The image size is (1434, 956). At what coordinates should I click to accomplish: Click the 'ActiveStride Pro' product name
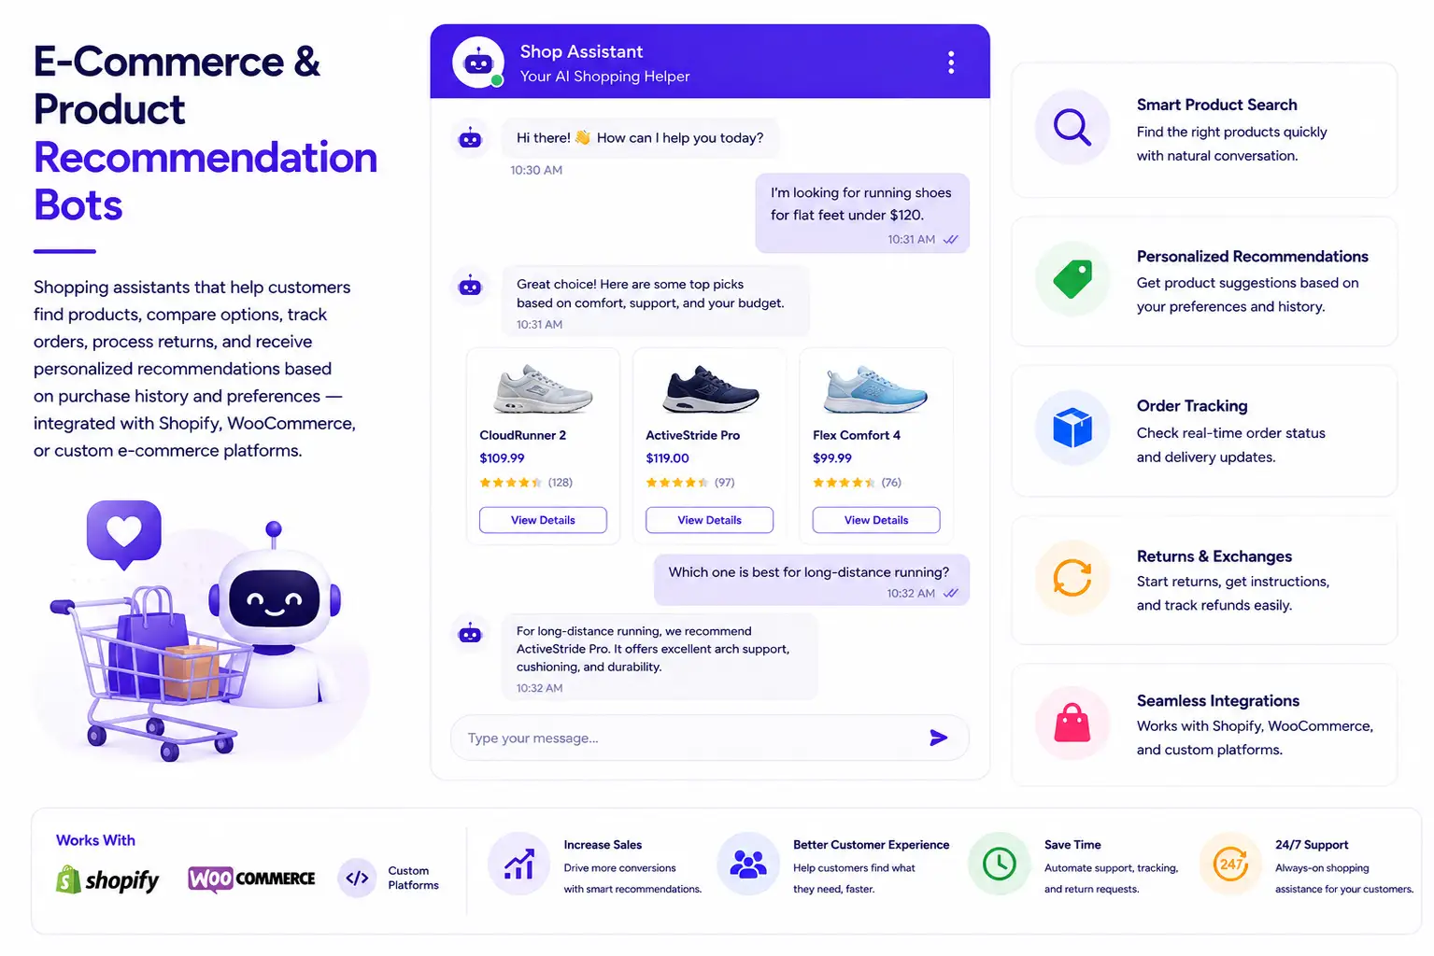tap(692, 435)
